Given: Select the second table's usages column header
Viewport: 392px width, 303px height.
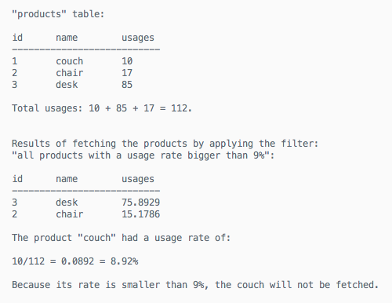Looking at the screenshot, I should [x=138, y=180].
